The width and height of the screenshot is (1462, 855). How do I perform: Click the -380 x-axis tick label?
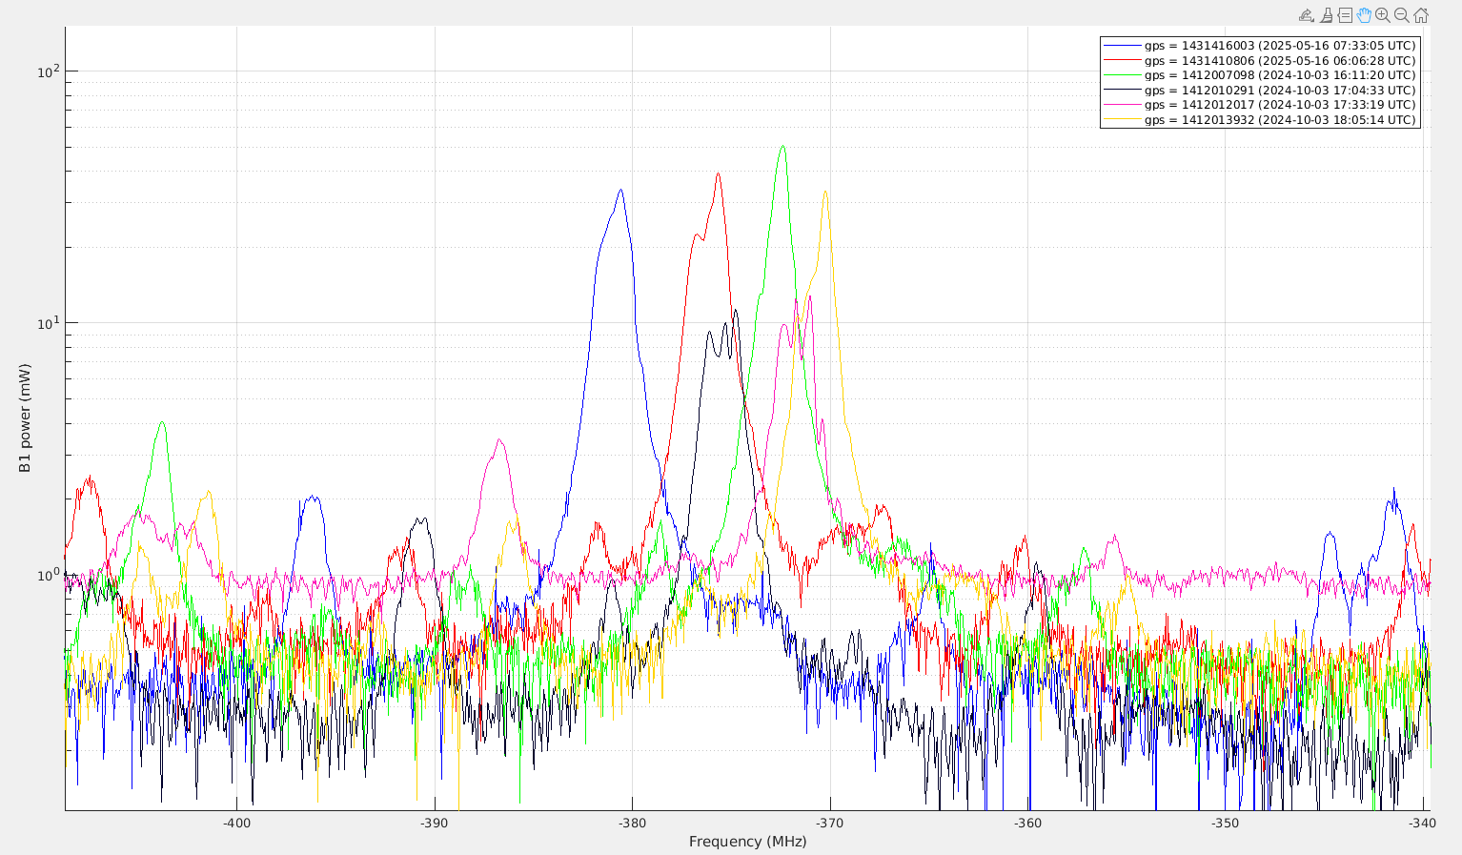(x=632, y=824)
